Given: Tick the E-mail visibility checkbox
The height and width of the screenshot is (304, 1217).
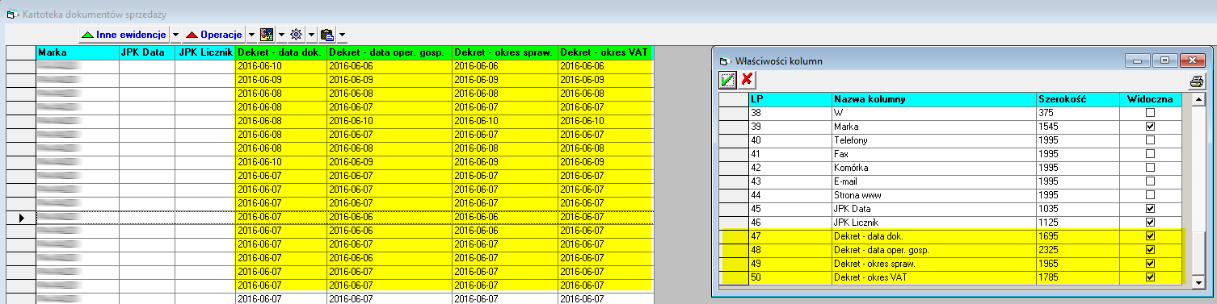Looking at the screenshot, I should point(1150,181).
